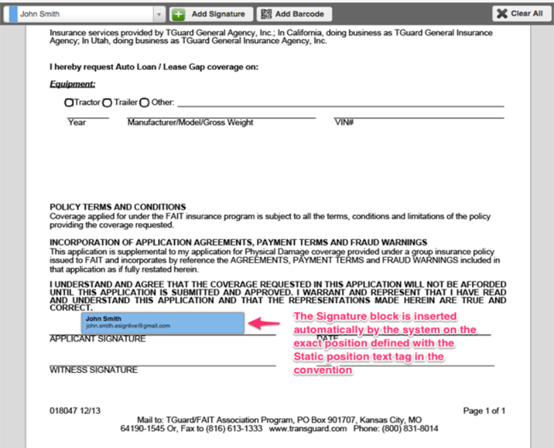Click the Year field line
Viewport: 554px width, 448px height.
(x=88, y=116)
